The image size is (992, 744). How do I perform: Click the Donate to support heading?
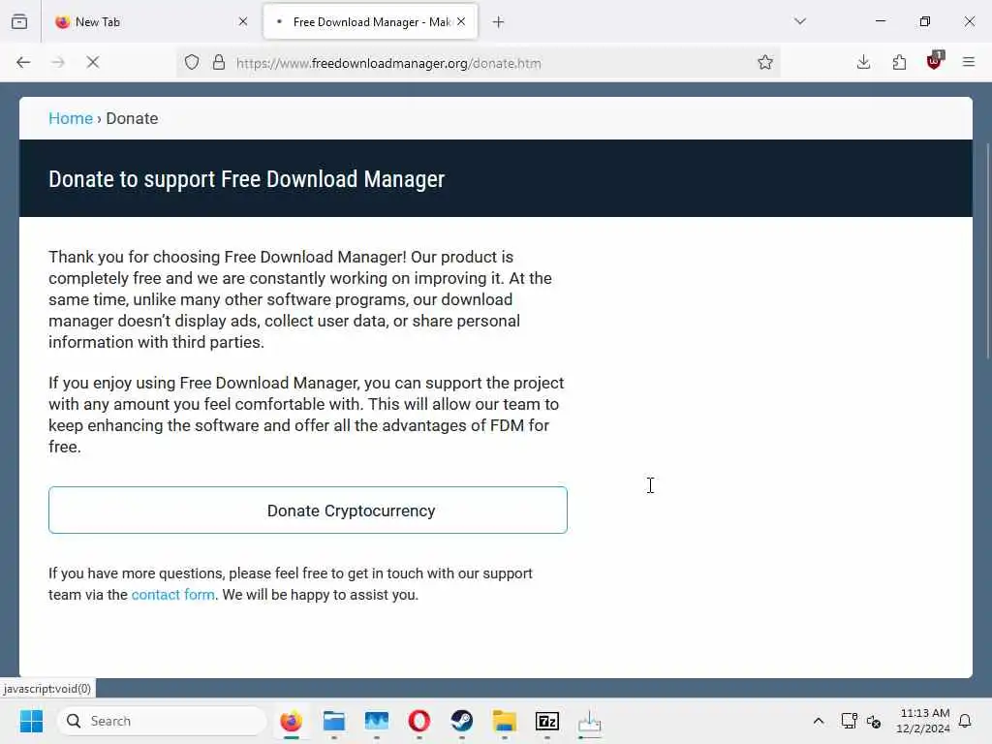point(247,179)
